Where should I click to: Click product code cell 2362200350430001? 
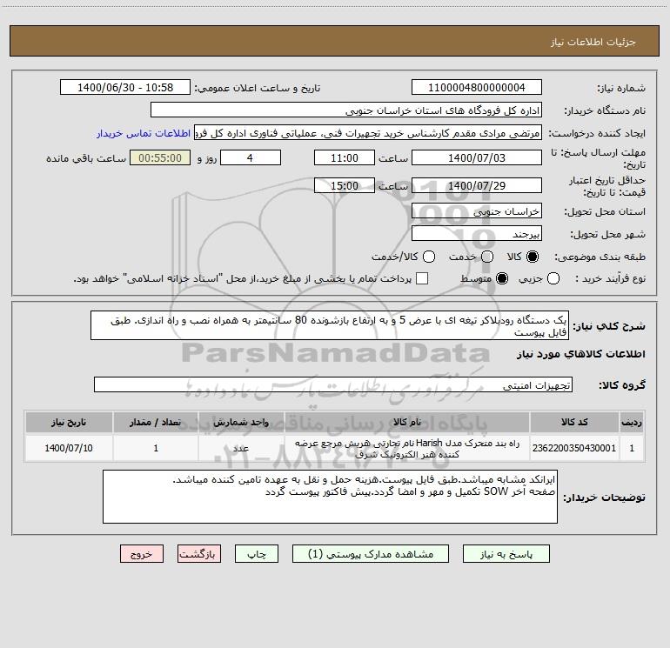tap(574, 448)
